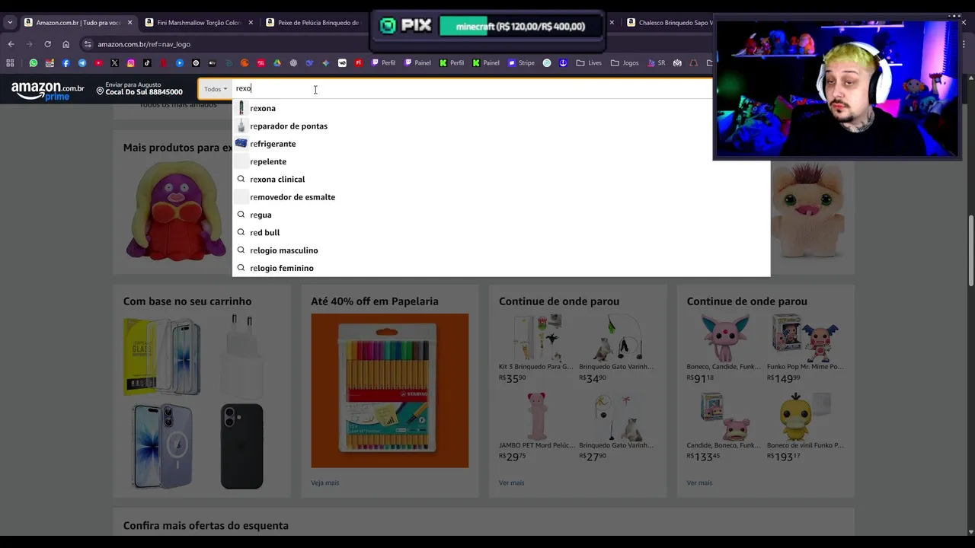Click the browser back arrow
Screen dimensions: 975x548
coord(11,44)
